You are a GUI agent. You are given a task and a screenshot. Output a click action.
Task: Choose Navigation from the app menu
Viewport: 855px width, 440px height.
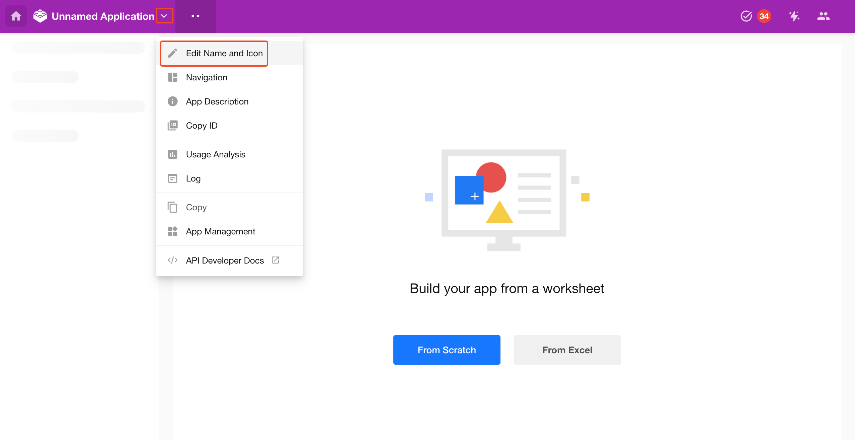point(207,77)
